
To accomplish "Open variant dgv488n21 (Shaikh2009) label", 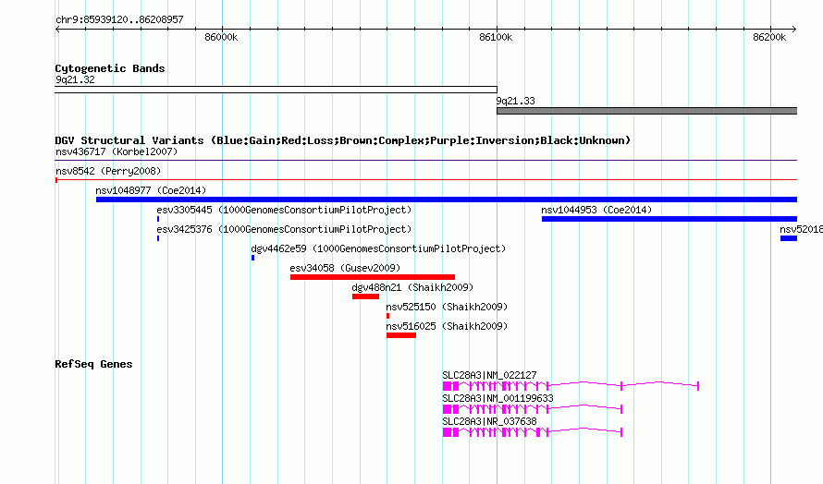I will 412,287.
